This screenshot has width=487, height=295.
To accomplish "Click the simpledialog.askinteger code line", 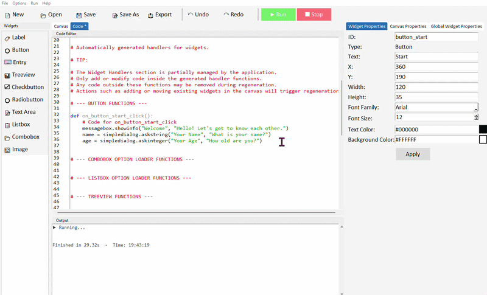I will click(172, 141).
